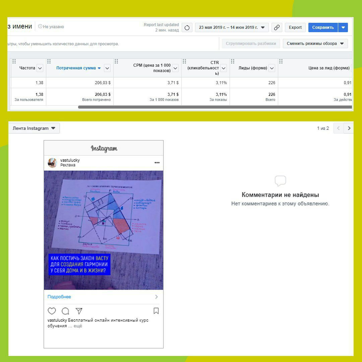Grab the drag handle of Цена за лид column
Viewport: 362px width, 362px height.
coord(281,61)
